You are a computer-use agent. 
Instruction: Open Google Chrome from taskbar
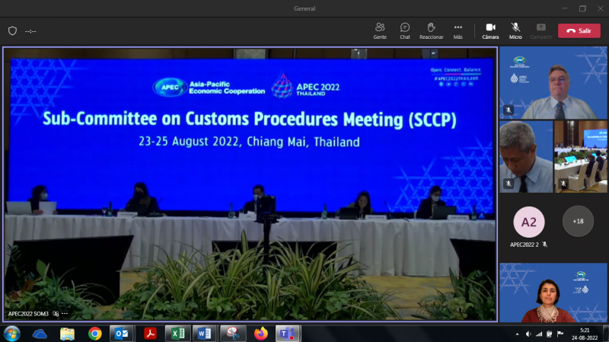pyautogui.click(x=95, y=334)
